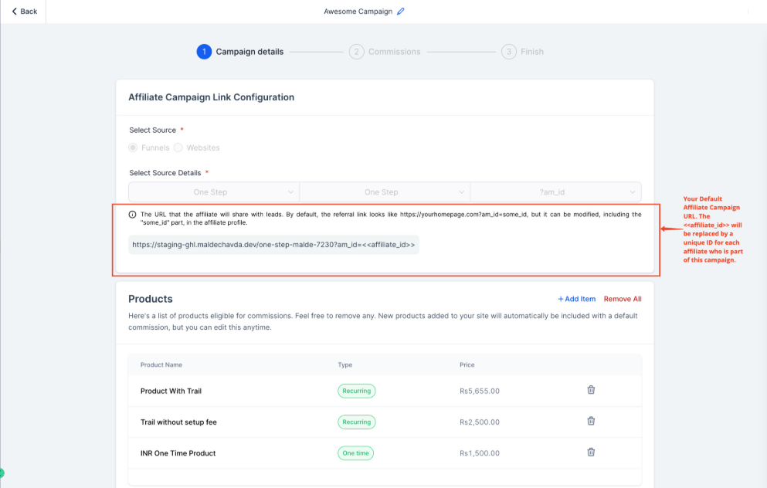Open the first One Step dropdown
Screen dimensions: 767x488
(x=214, y=192)
